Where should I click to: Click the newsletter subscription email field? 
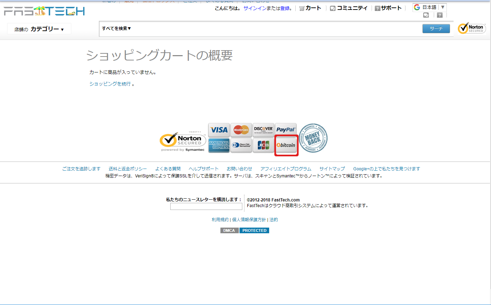click(x=206, y=206)
